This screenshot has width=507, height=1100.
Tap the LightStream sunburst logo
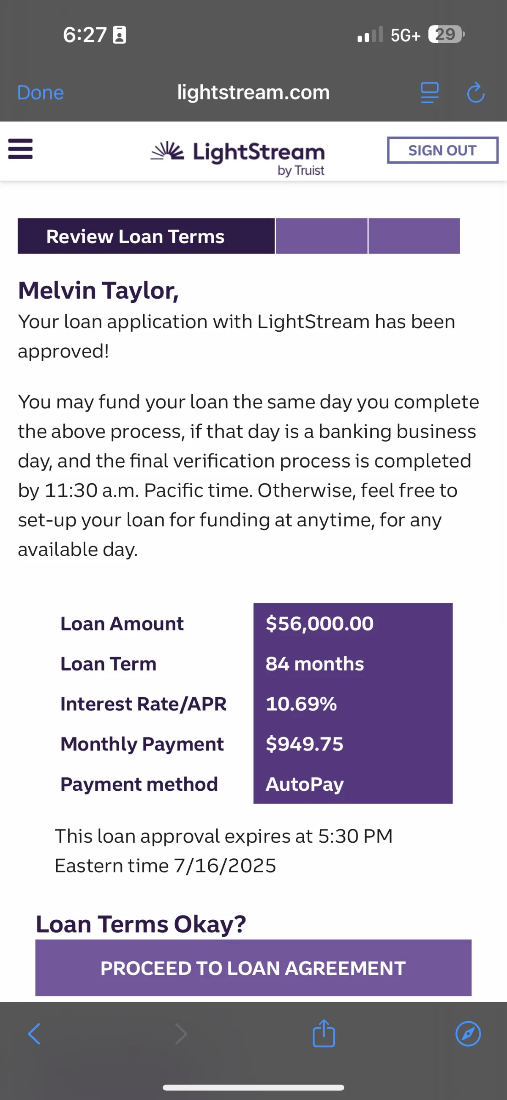pos(167,151)
